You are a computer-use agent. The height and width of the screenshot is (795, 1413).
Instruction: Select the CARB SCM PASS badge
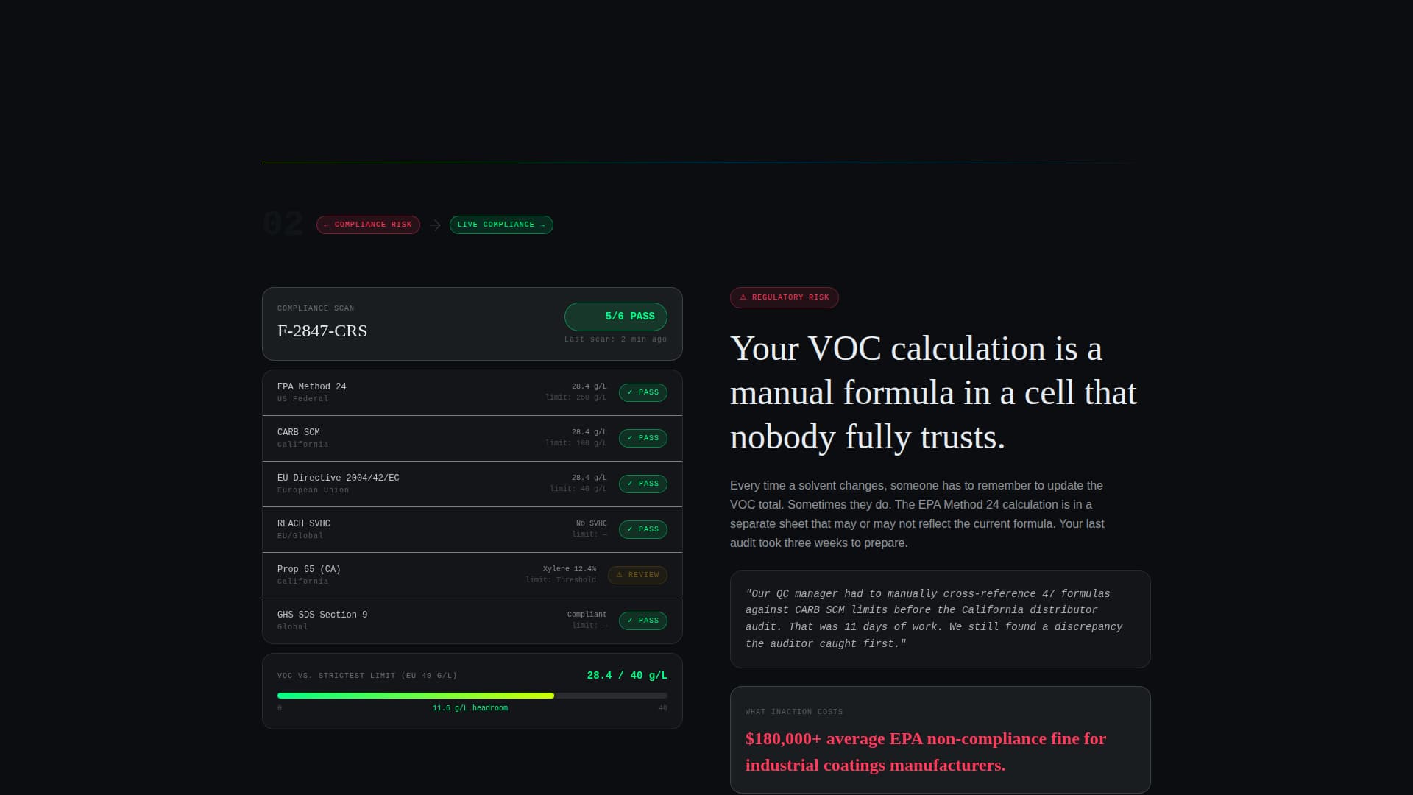[x=643, y=438]
